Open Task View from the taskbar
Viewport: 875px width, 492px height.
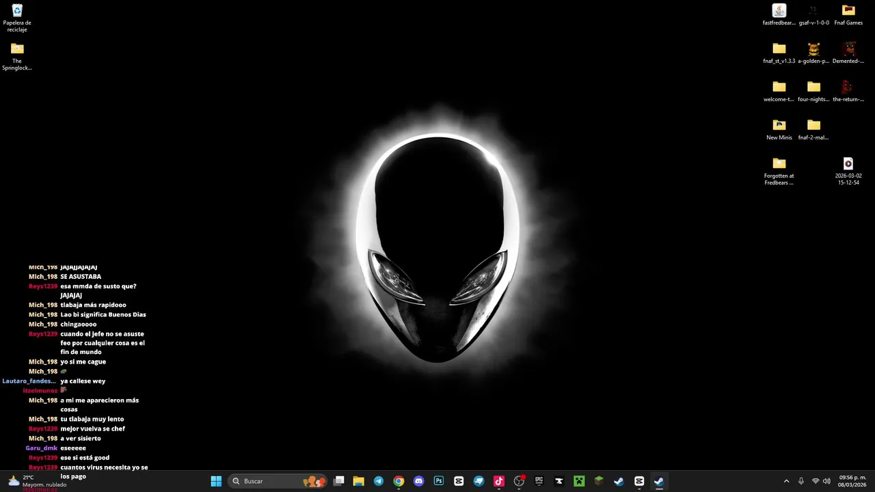pos(338,481)
